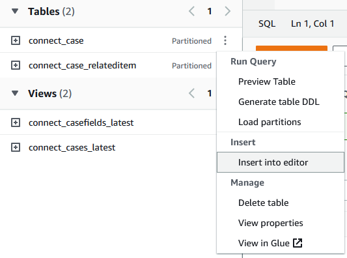This screenshot has height=258, width=347.
Task: Click the Partitioned label for connect_case_relateditem
Action: click(191, 66)
